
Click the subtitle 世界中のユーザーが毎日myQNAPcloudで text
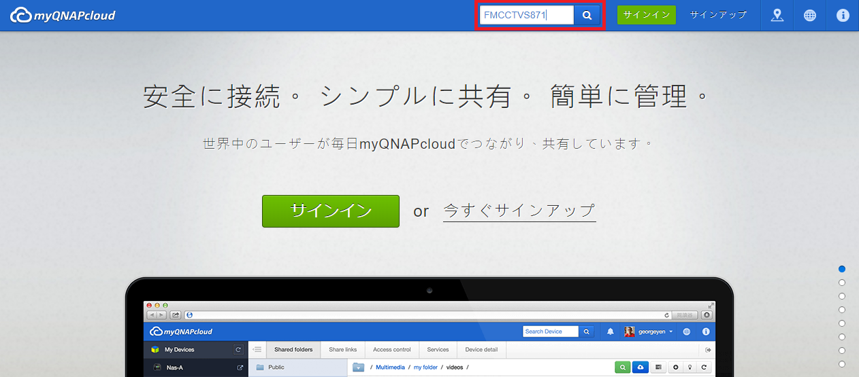(429, 144)
